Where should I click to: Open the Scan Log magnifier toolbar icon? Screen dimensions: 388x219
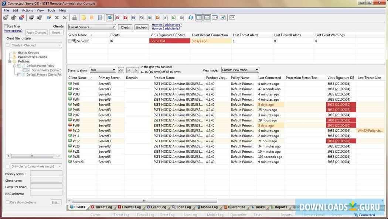pos(142,17)
